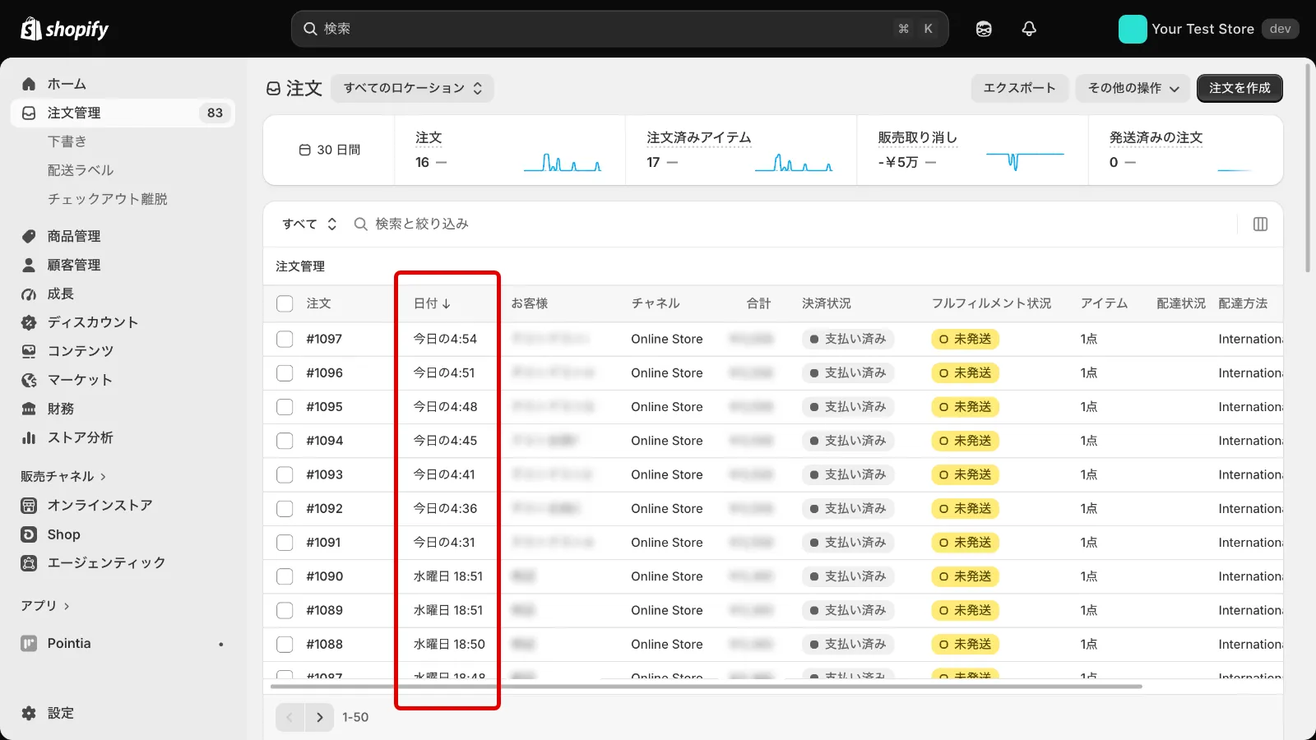The width and height of the screenshot is (1316, 740).
Task: Click the コンテンツ icon
Action: click(29, 351)
